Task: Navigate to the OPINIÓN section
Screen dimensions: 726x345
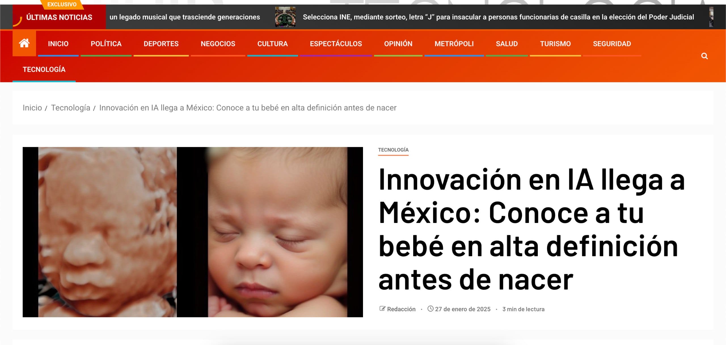Action: point(398,44)
